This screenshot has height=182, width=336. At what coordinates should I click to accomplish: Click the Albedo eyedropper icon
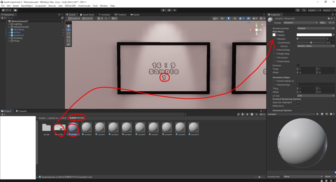click(x=333, y=35)
